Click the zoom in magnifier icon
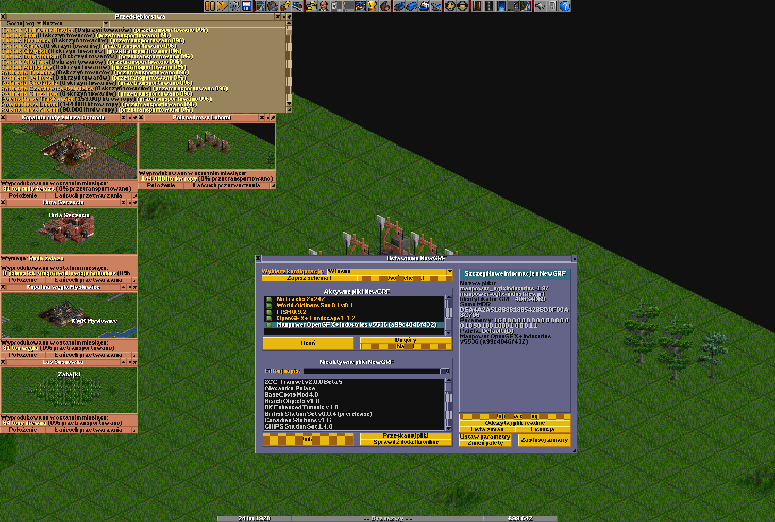 click(x=450, y=6)
